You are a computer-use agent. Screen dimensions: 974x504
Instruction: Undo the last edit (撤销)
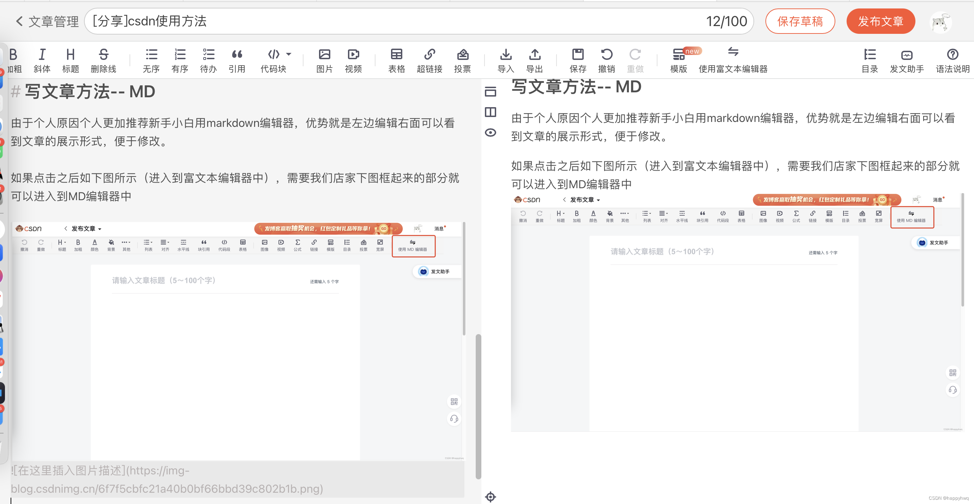tap(607, 60)
